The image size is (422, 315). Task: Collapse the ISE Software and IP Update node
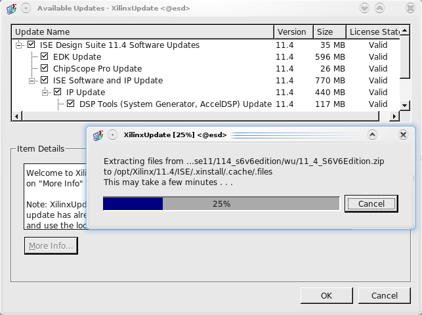tap(33, 81)
